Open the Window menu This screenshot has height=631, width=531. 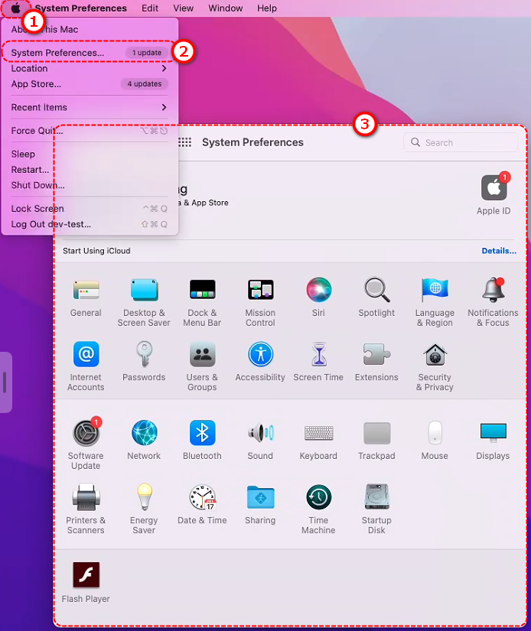226,8
